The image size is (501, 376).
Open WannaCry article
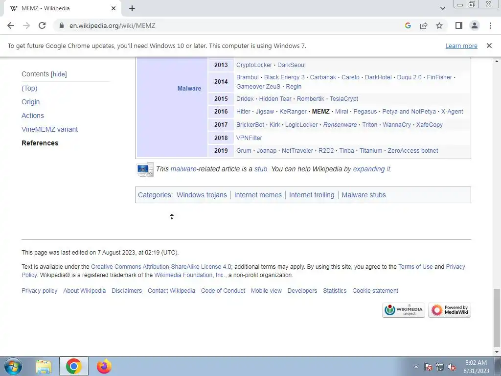point(396,125)
